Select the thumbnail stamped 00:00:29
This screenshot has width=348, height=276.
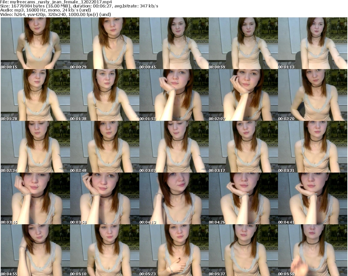click(x=105, y=43)
